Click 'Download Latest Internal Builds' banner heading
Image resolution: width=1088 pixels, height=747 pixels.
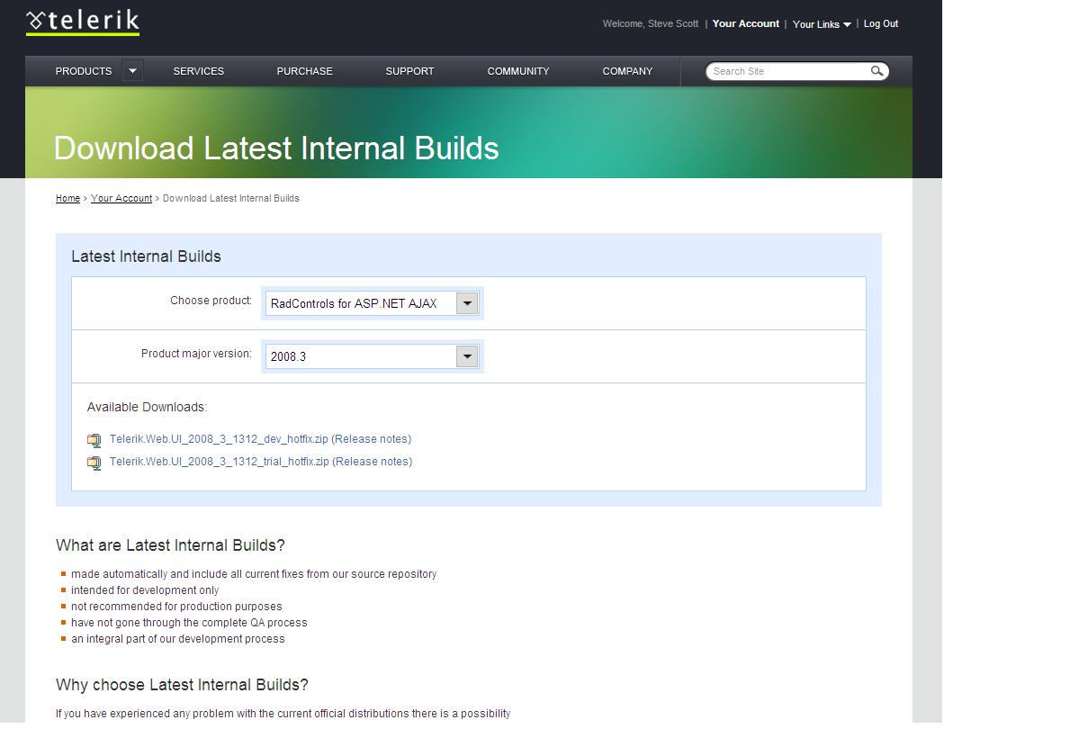276,148
